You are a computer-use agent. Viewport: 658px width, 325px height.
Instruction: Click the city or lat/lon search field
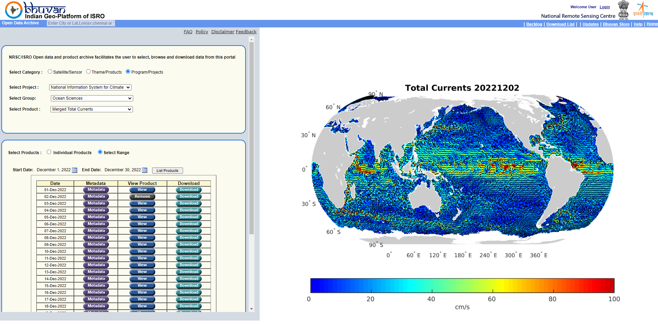coord(81,23)
